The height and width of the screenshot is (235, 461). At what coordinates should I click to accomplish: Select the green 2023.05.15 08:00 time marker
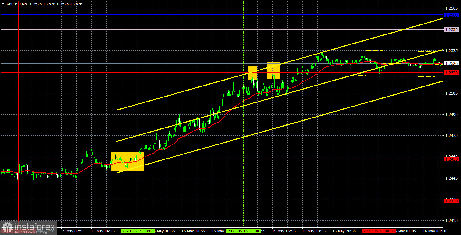[138, 231]
